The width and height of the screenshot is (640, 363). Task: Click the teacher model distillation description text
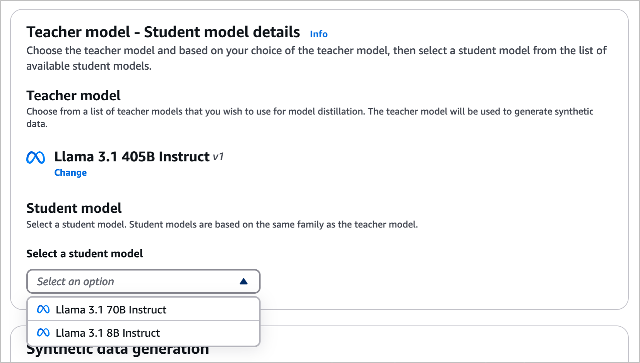click(310, 111)
